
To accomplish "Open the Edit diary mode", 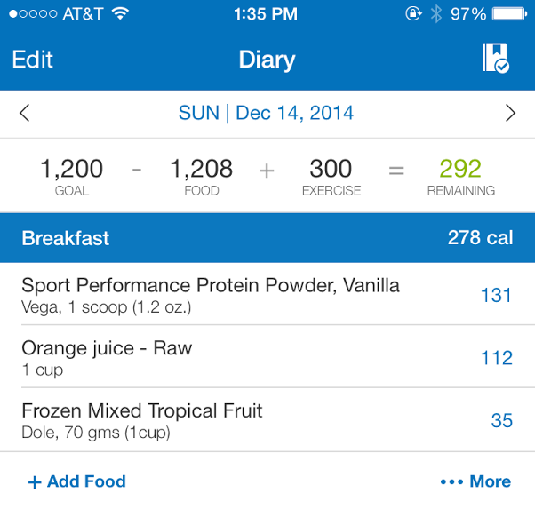I will coord(32,60).
